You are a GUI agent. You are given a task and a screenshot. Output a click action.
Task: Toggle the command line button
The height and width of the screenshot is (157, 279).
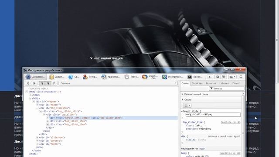210,77
